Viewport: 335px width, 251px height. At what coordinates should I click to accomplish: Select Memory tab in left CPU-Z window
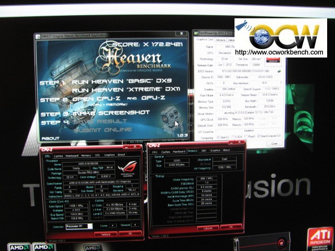(86, 156)
